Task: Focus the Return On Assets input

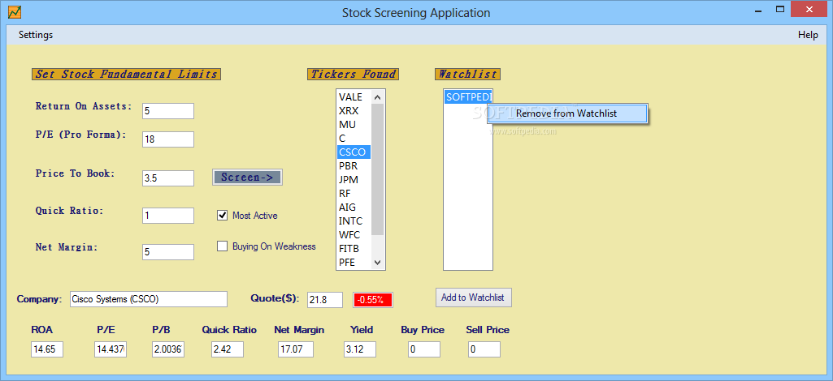Action: pos(168,111)
